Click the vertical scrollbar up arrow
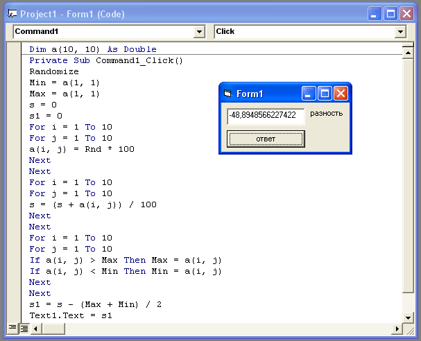 [408, 53]
